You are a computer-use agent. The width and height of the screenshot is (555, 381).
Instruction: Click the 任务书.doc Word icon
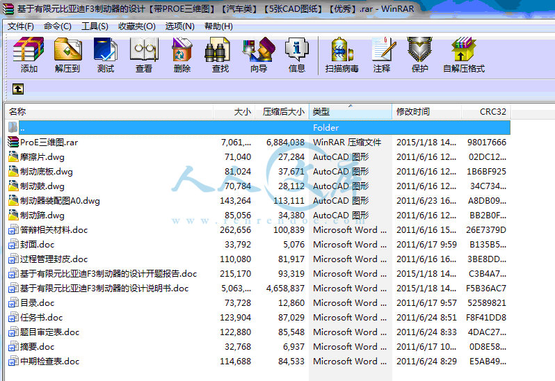(13, 317)
